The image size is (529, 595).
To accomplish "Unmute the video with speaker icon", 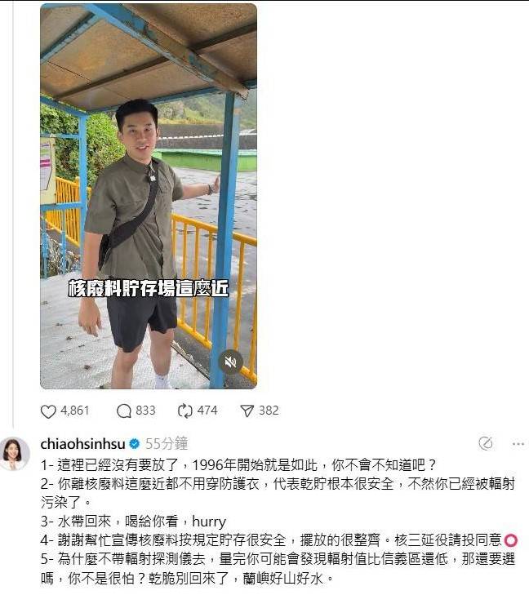I will tap(230, 362).
